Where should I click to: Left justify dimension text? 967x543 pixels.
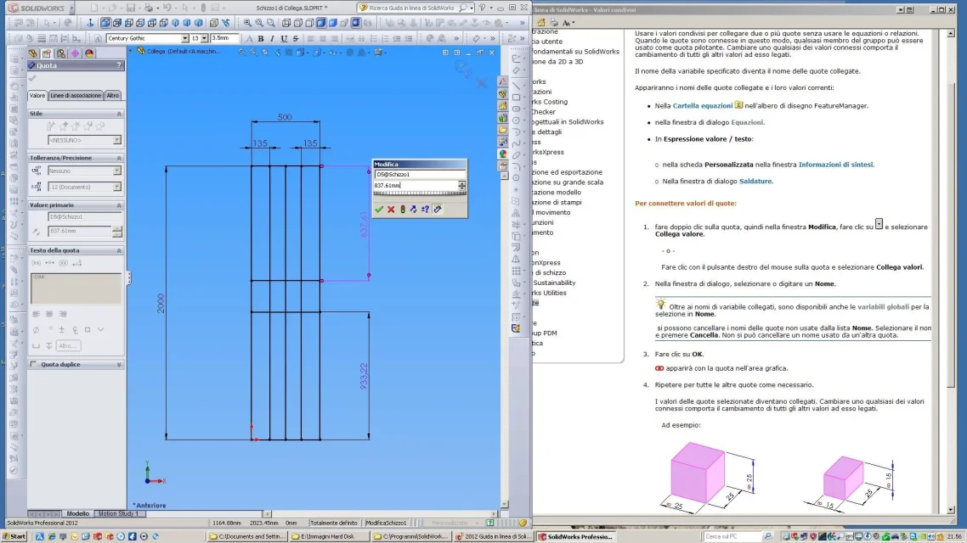(x=37, y=314)
